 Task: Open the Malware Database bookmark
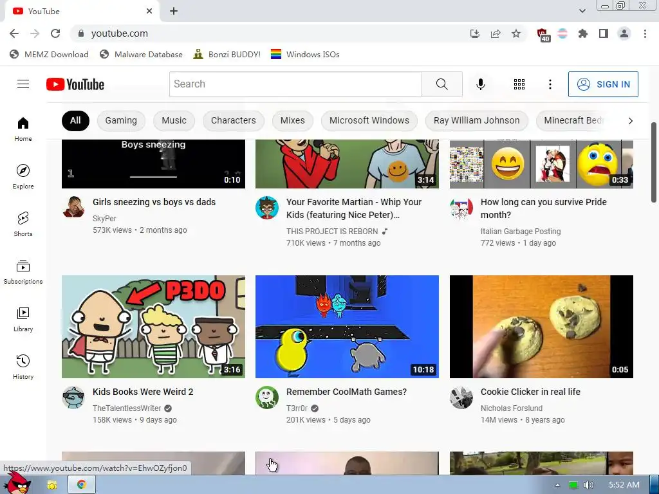click(x=141, y=55)
